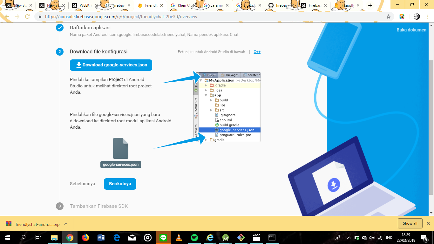Open the Movies clapperboard app on taskbar
Viewport: 434px width, 244px height.
point(257,237)
